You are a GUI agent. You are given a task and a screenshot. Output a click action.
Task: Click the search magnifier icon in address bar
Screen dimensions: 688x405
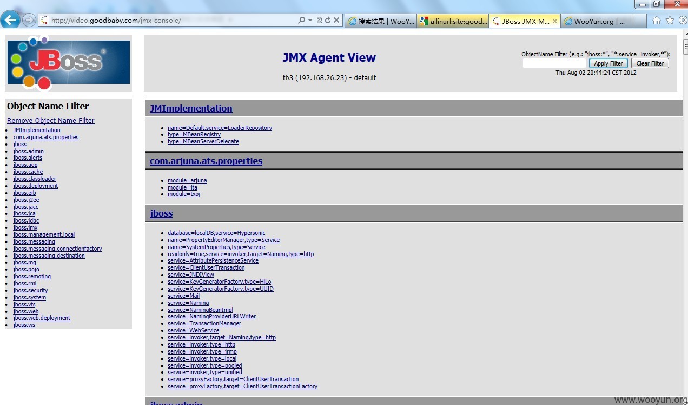tap(302, 21)
